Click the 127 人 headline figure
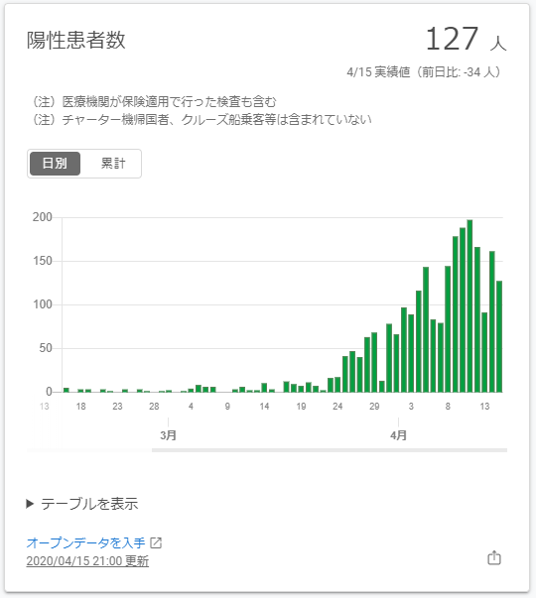The height and width of the screenshot is (598, 536). (x=466, y=39)
